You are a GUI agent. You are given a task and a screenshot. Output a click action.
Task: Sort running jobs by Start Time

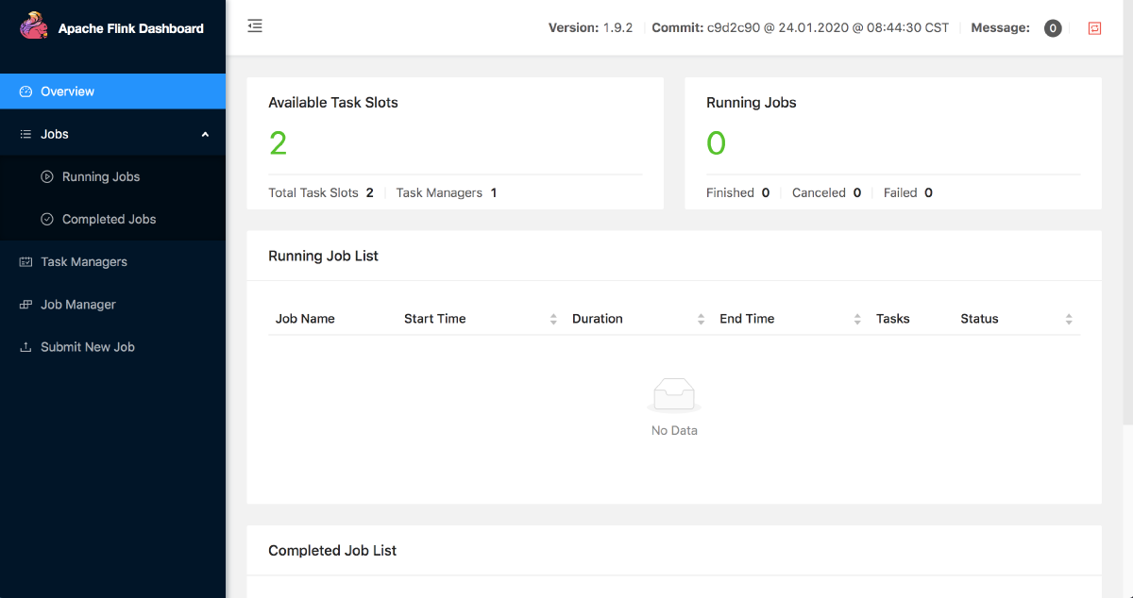click(553, 319)
